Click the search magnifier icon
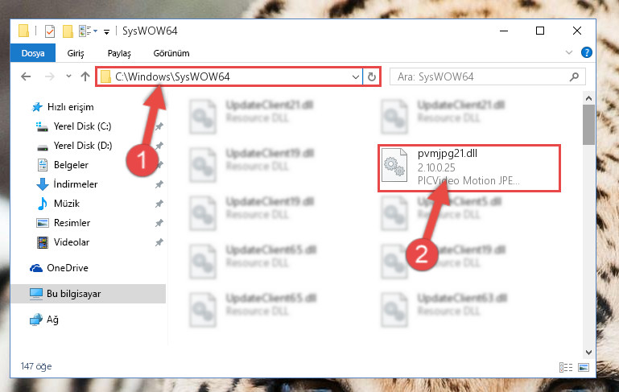The width and height of the screenshot is (619, 392). tap(575, 76)
